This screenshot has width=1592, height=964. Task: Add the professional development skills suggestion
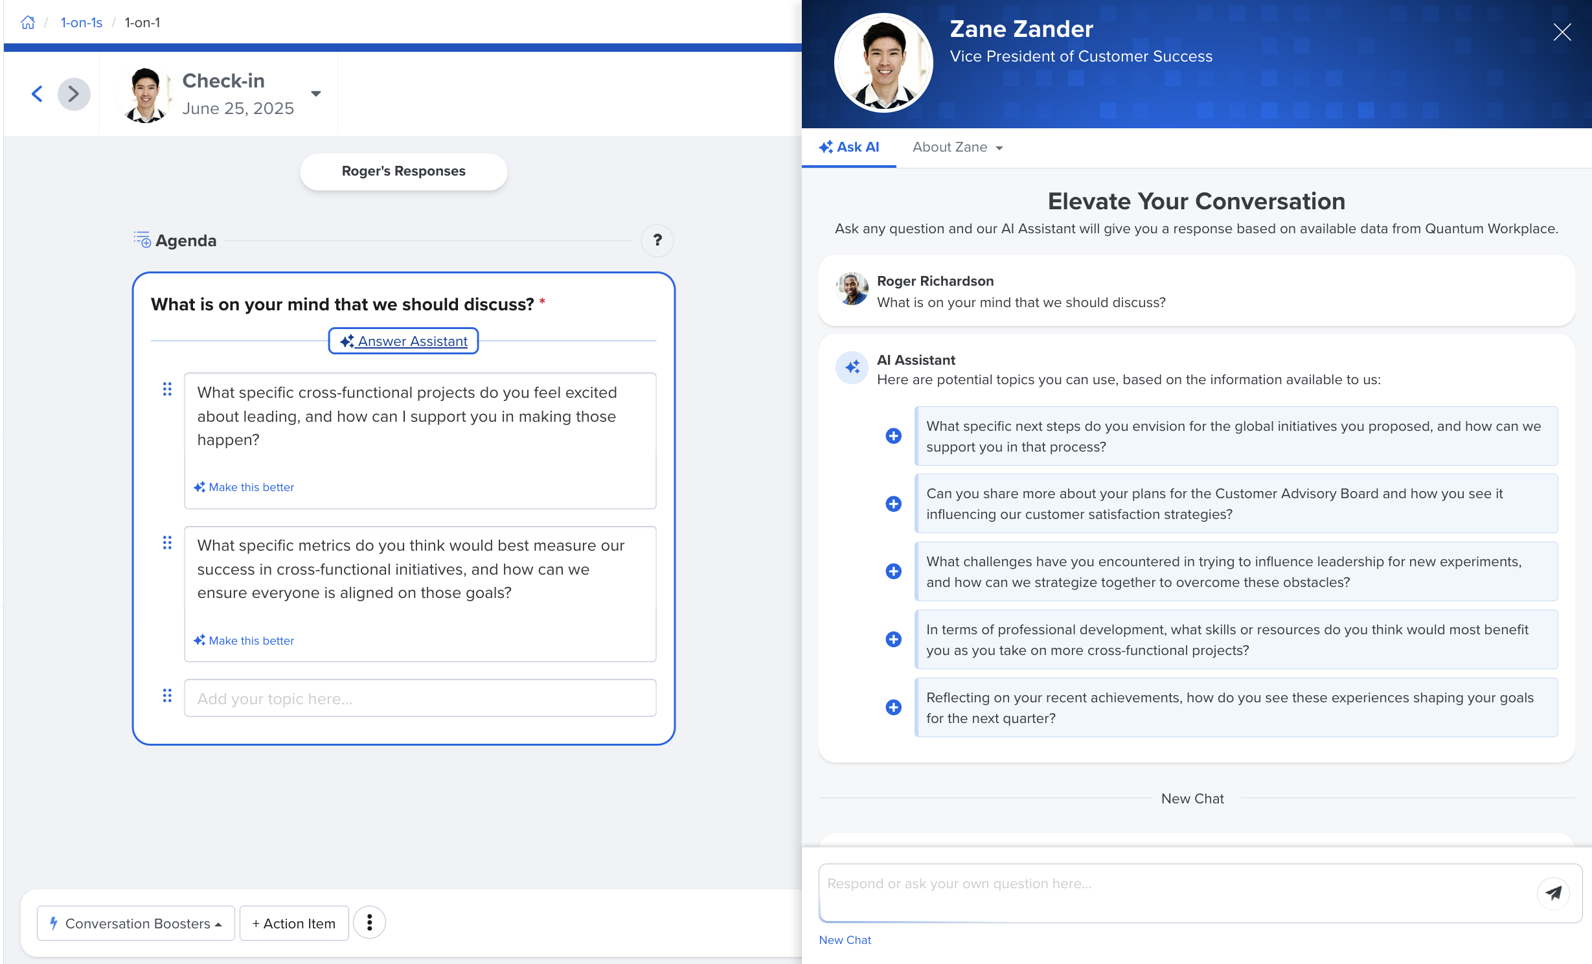[893, 639]
